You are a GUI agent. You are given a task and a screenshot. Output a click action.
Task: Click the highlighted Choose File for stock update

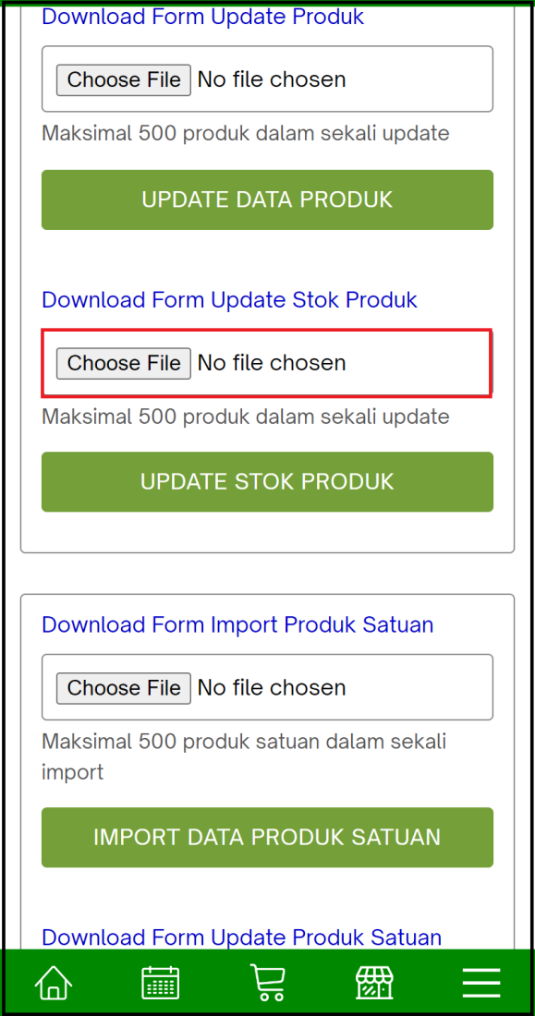click(x=123, y=363)
